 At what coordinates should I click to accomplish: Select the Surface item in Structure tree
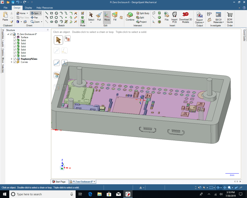24,37
